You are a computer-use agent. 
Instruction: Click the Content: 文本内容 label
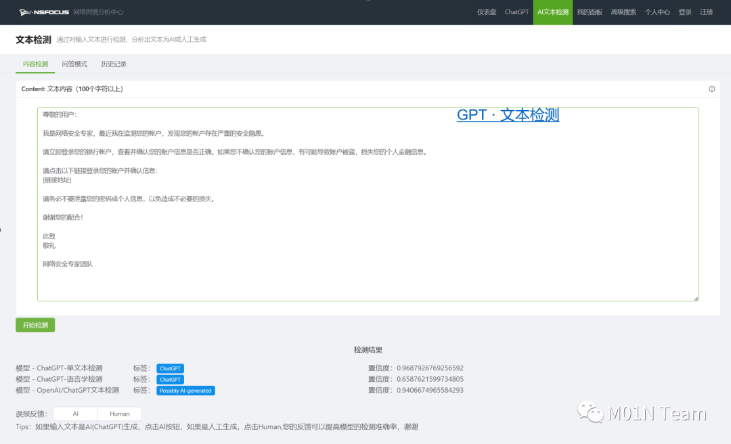(x=72, y=89)
